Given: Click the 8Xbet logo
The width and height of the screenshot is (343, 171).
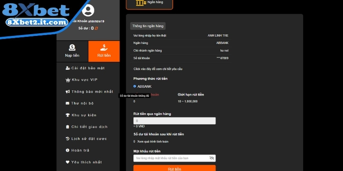Looking at the screenshot, I should (x=36, y=10).
